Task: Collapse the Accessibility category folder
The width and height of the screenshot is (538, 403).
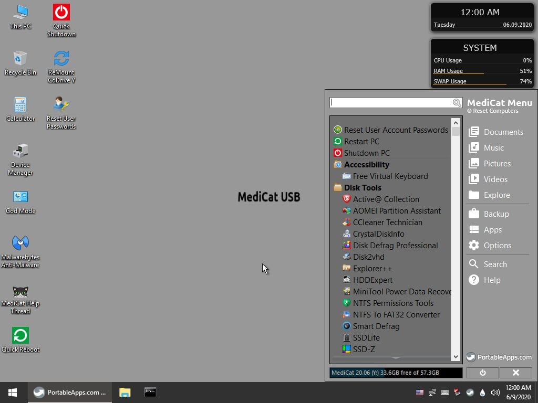Action: pos(361,164)
